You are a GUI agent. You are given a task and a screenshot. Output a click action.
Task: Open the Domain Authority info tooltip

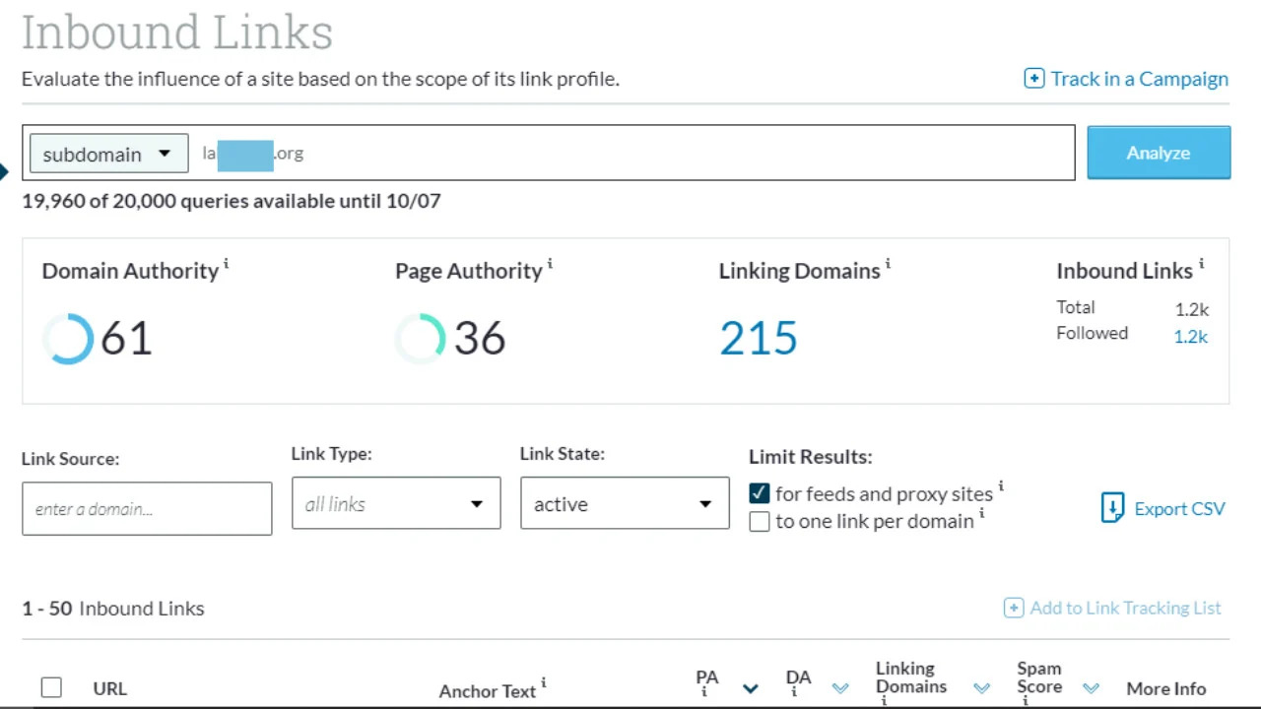click(228, 262)
